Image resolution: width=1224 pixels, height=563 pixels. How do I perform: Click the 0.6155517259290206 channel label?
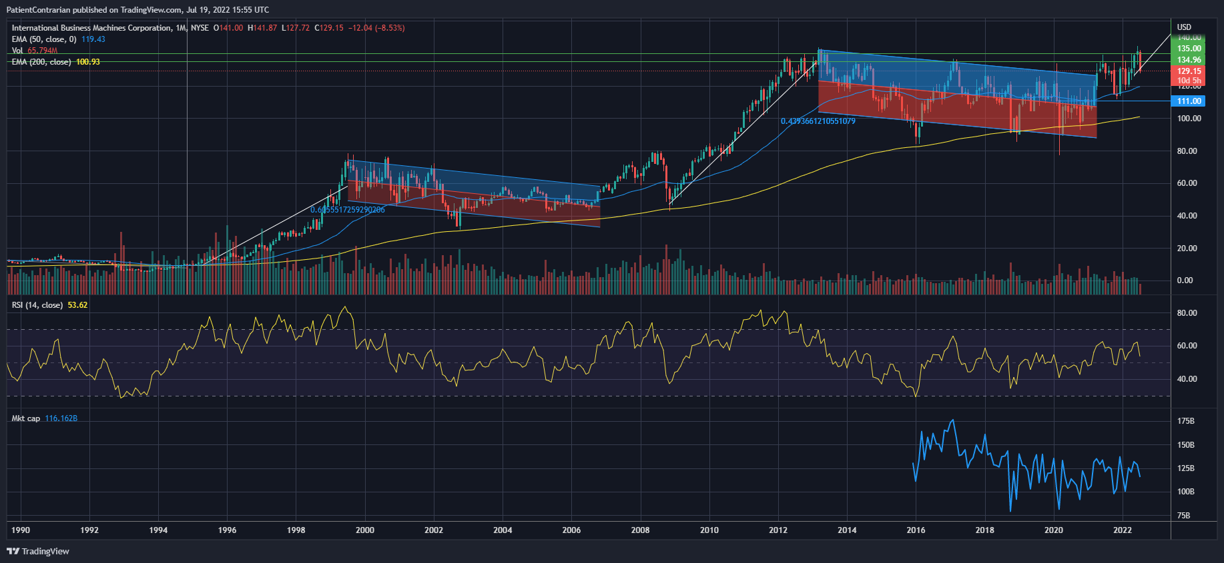click(x=348, y=210)
